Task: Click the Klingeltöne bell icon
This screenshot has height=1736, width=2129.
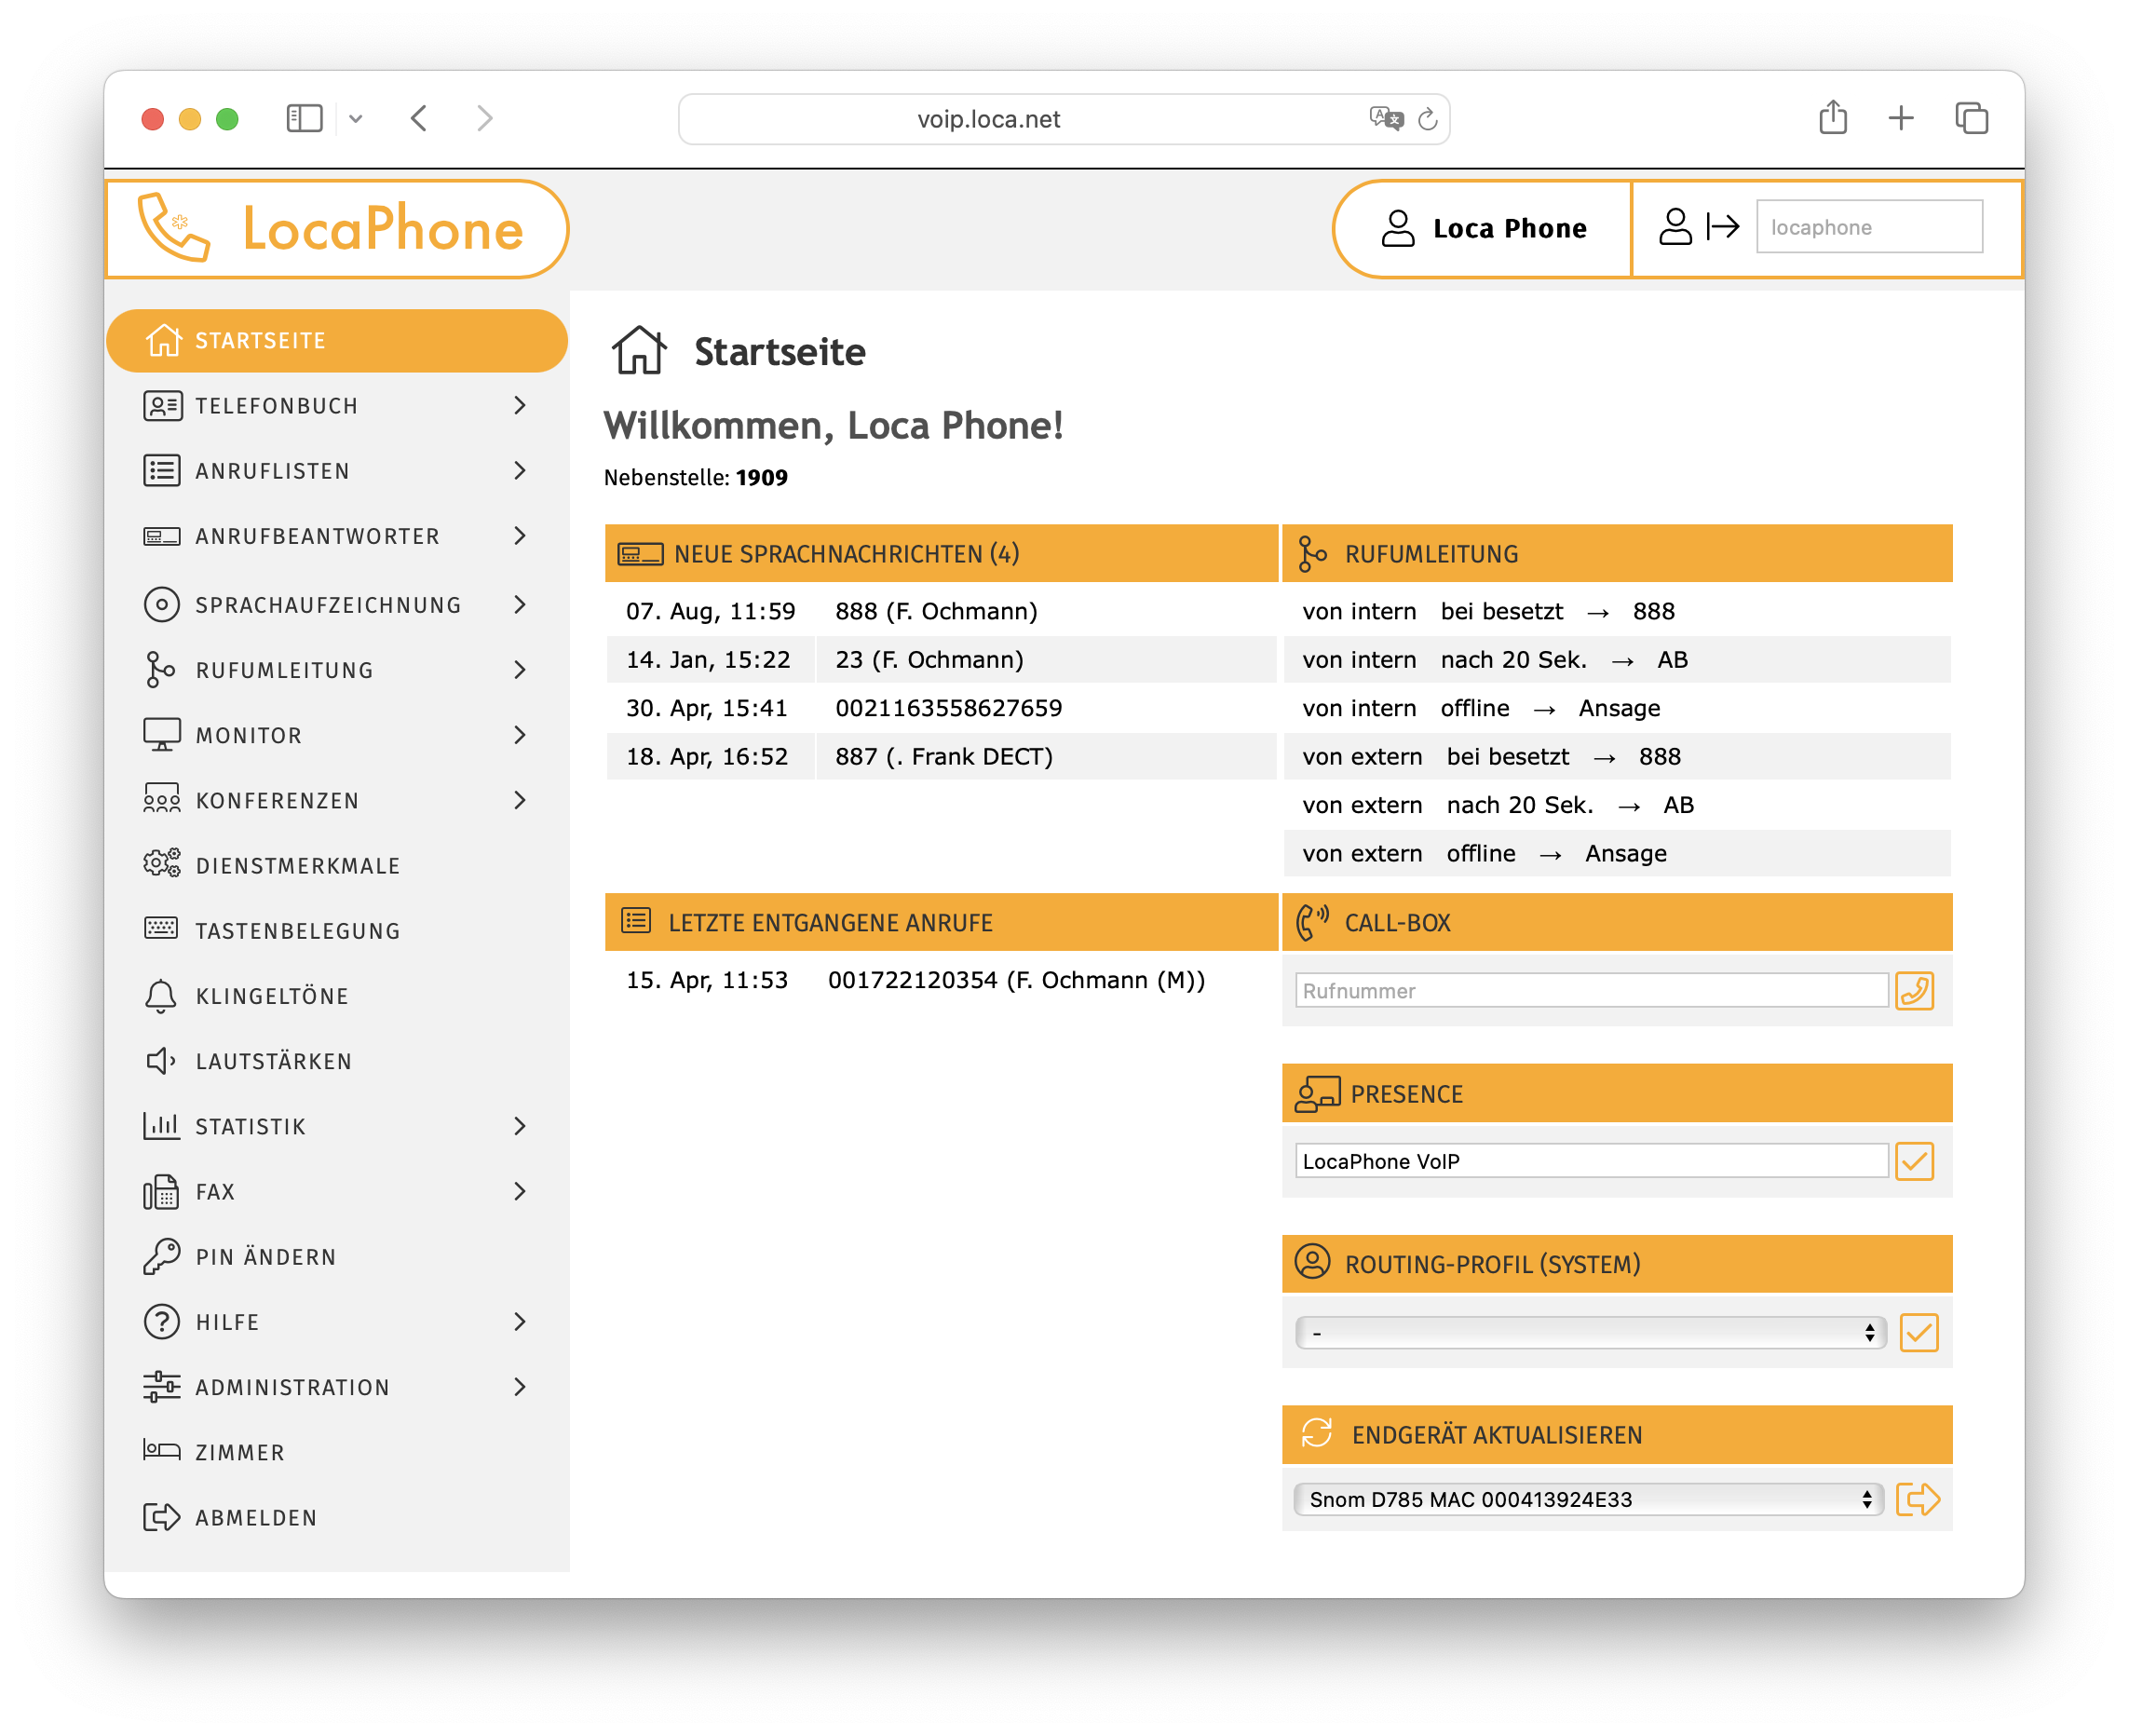Action: point(161,995)
